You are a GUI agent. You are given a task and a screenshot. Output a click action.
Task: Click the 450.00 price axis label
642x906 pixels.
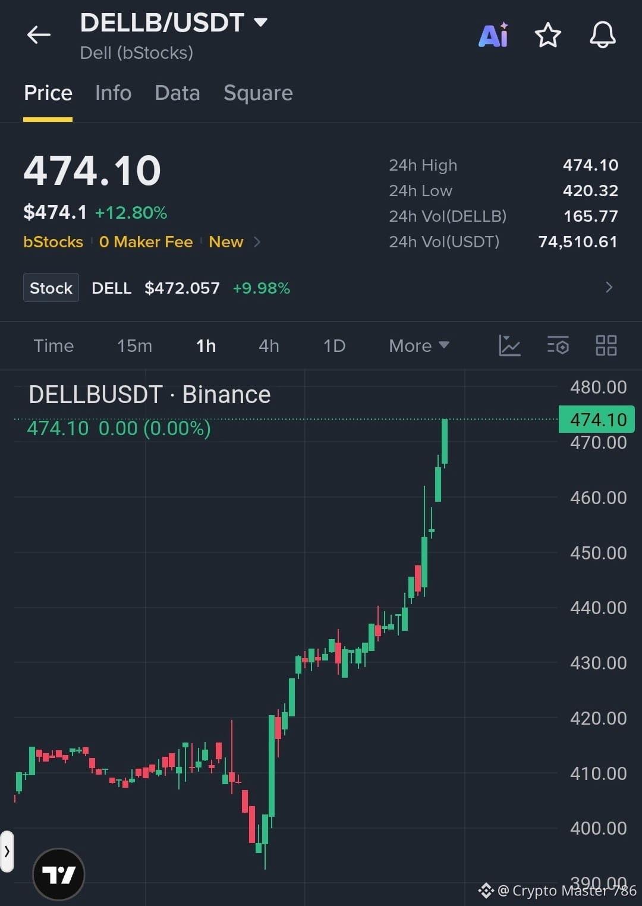[x=598, y=553]
